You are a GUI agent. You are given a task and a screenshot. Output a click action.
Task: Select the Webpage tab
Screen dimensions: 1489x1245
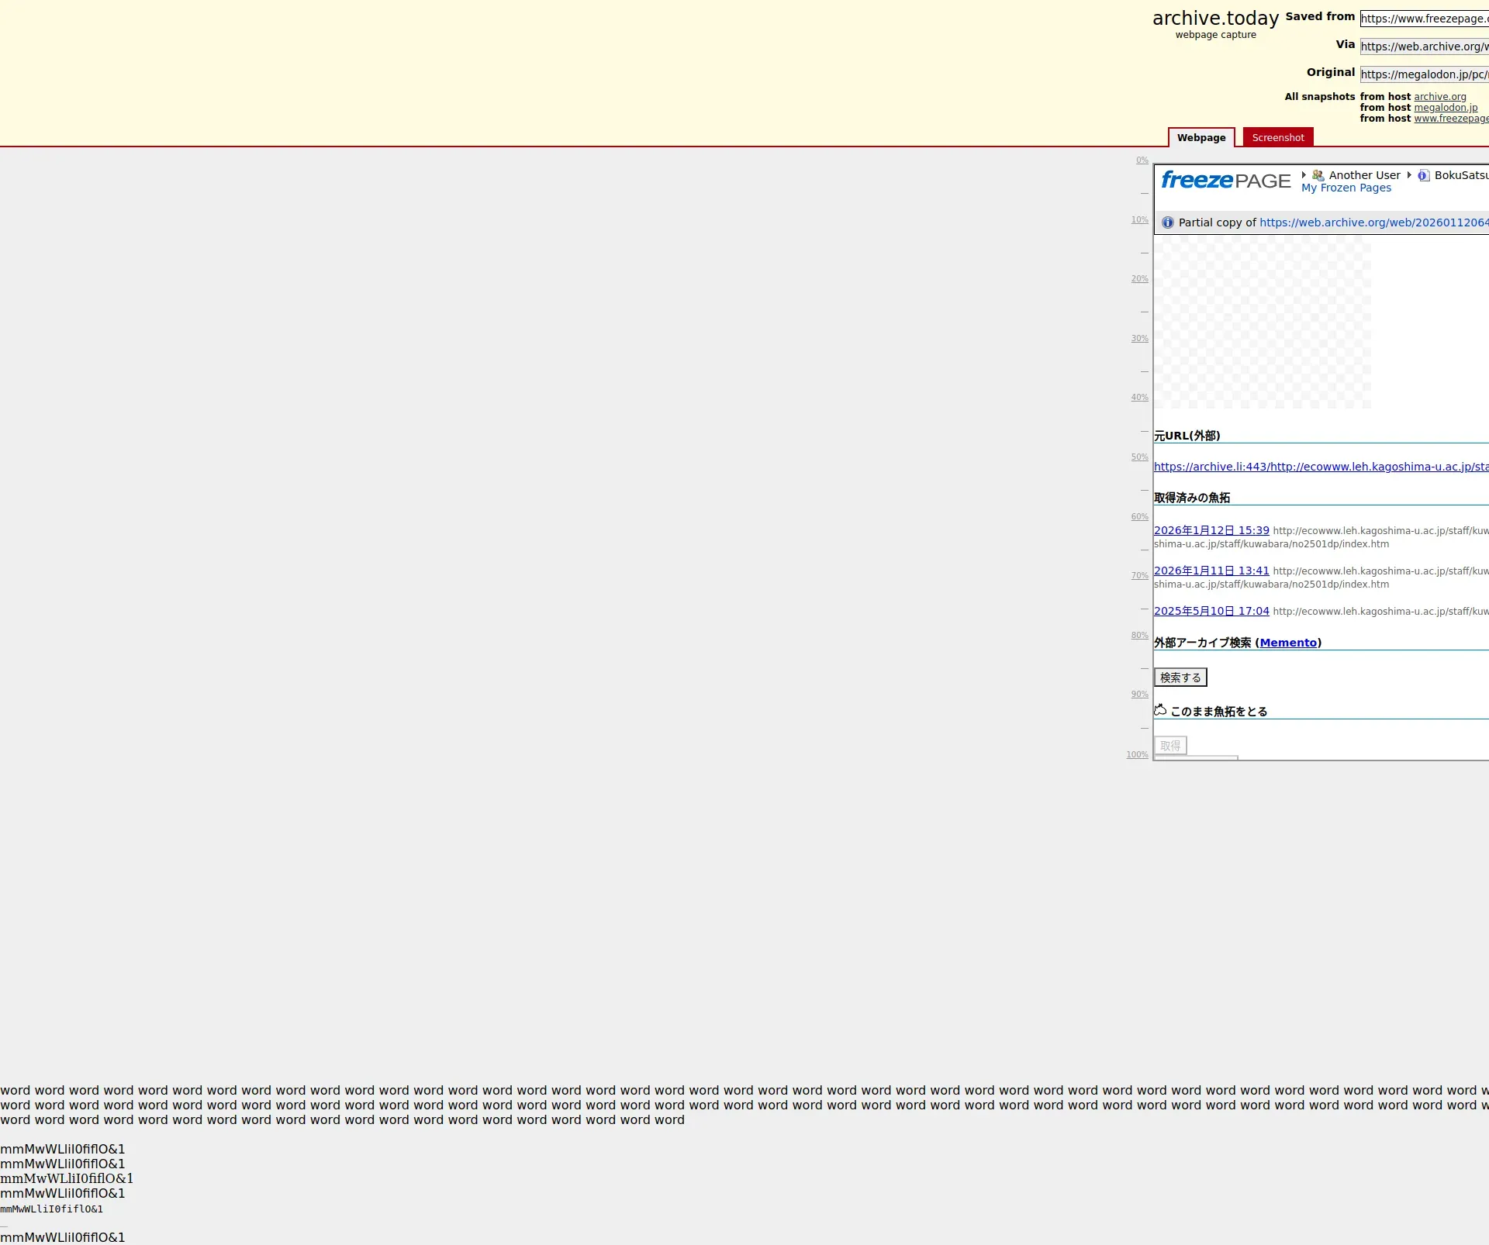coord(1201,137)
